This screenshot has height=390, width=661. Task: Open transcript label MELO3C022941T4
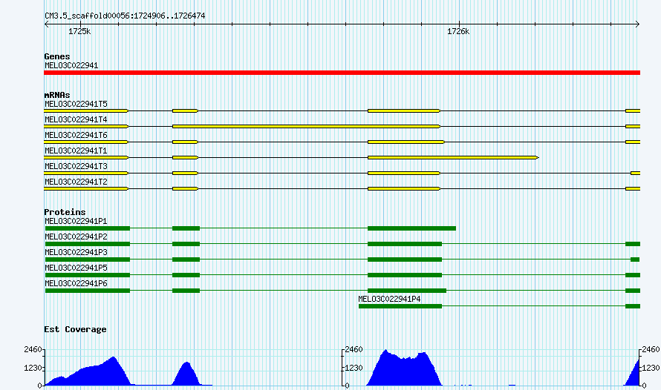[x=76, y=119]
